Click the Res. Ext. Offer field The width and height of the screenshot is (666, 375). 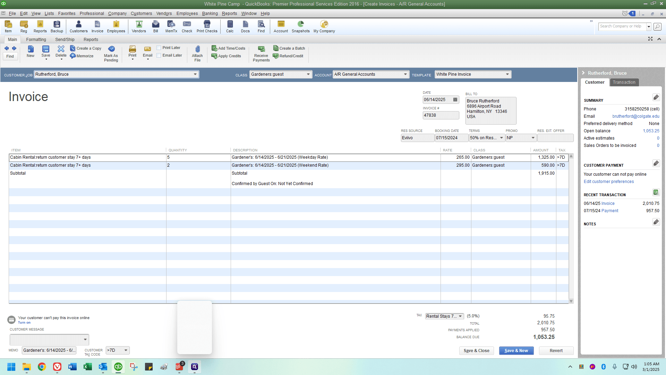tap(555, 138)
